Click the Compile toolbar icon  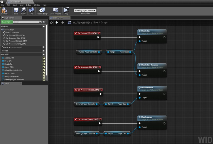4,11
